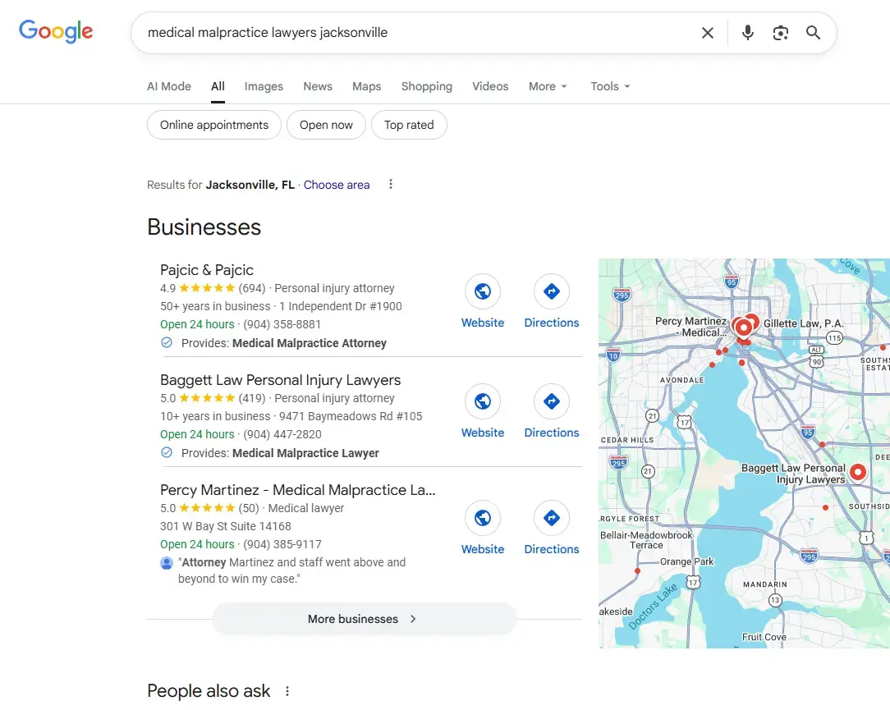Viewport: 890px width, 710px height.
Task: Click inside the search input field
Action: click(411, 33)
